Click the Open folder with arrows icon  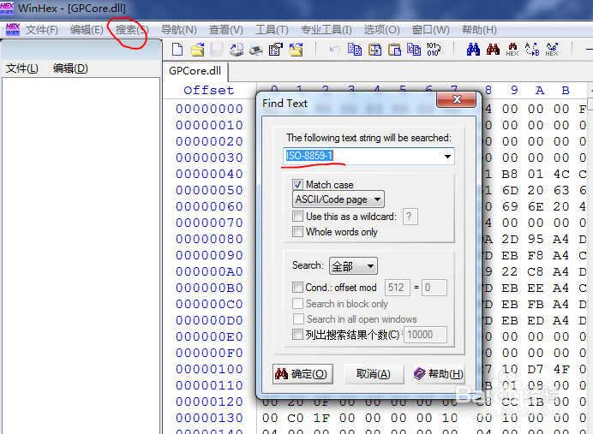(296, 50)
